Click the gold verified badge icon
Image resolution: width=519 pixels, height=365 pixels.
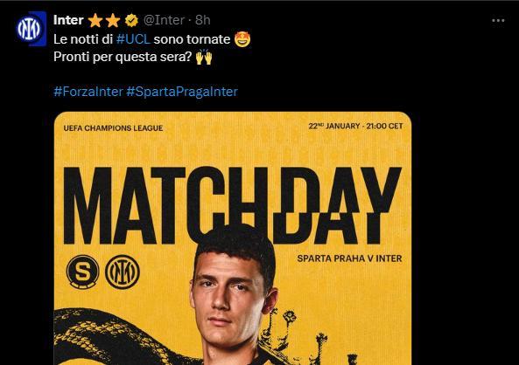(131, 20)
